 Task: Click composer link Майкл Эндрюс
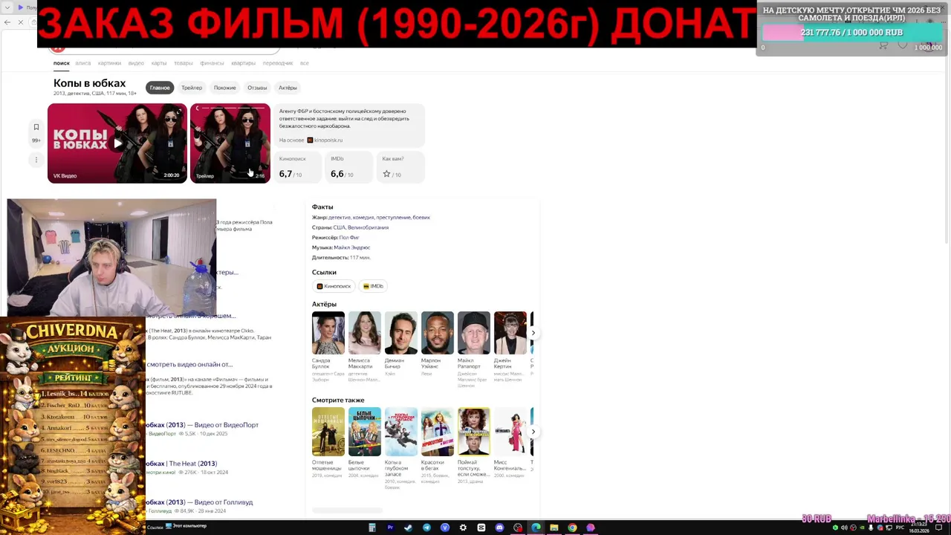[351, 247]
